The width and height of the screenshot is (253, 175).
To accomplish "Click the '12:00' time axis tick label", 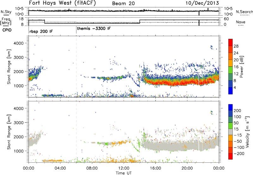I will tap(124, 168).
